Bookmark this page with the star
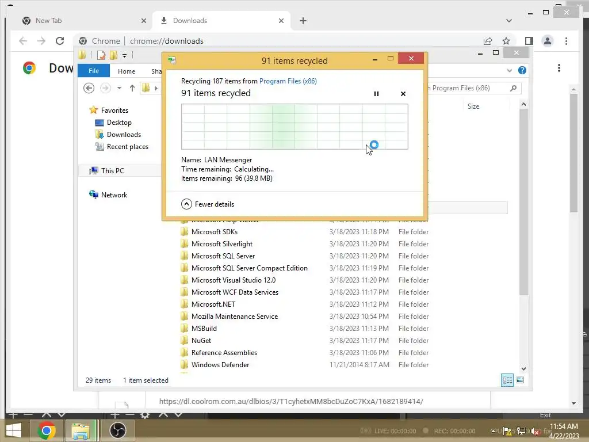589x442 pixels. (506, 41)
